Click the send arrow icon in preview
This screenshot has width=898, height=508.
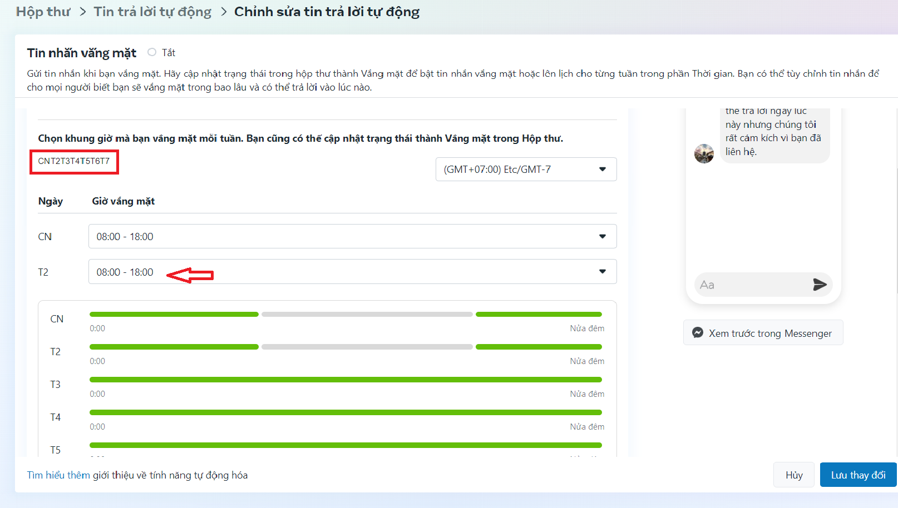pyautogui.click(x=819, y=285)
